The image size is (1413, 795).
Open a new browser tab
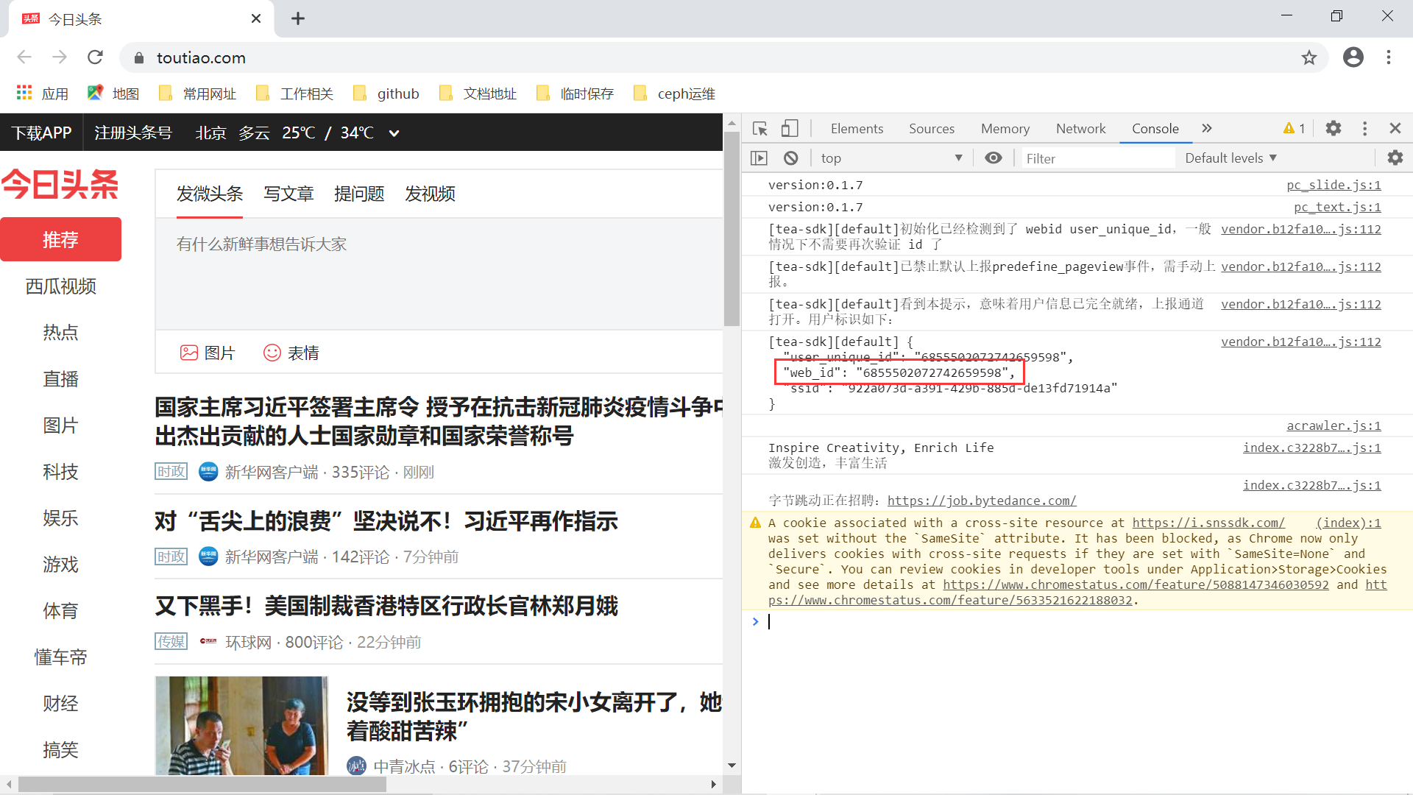click(298, 18)
